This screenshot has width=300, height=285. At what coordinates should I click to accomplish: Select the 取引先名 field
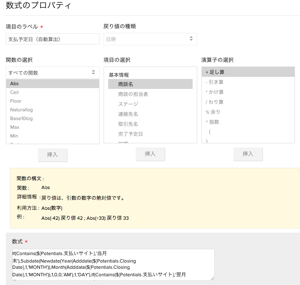coord(128,124)
